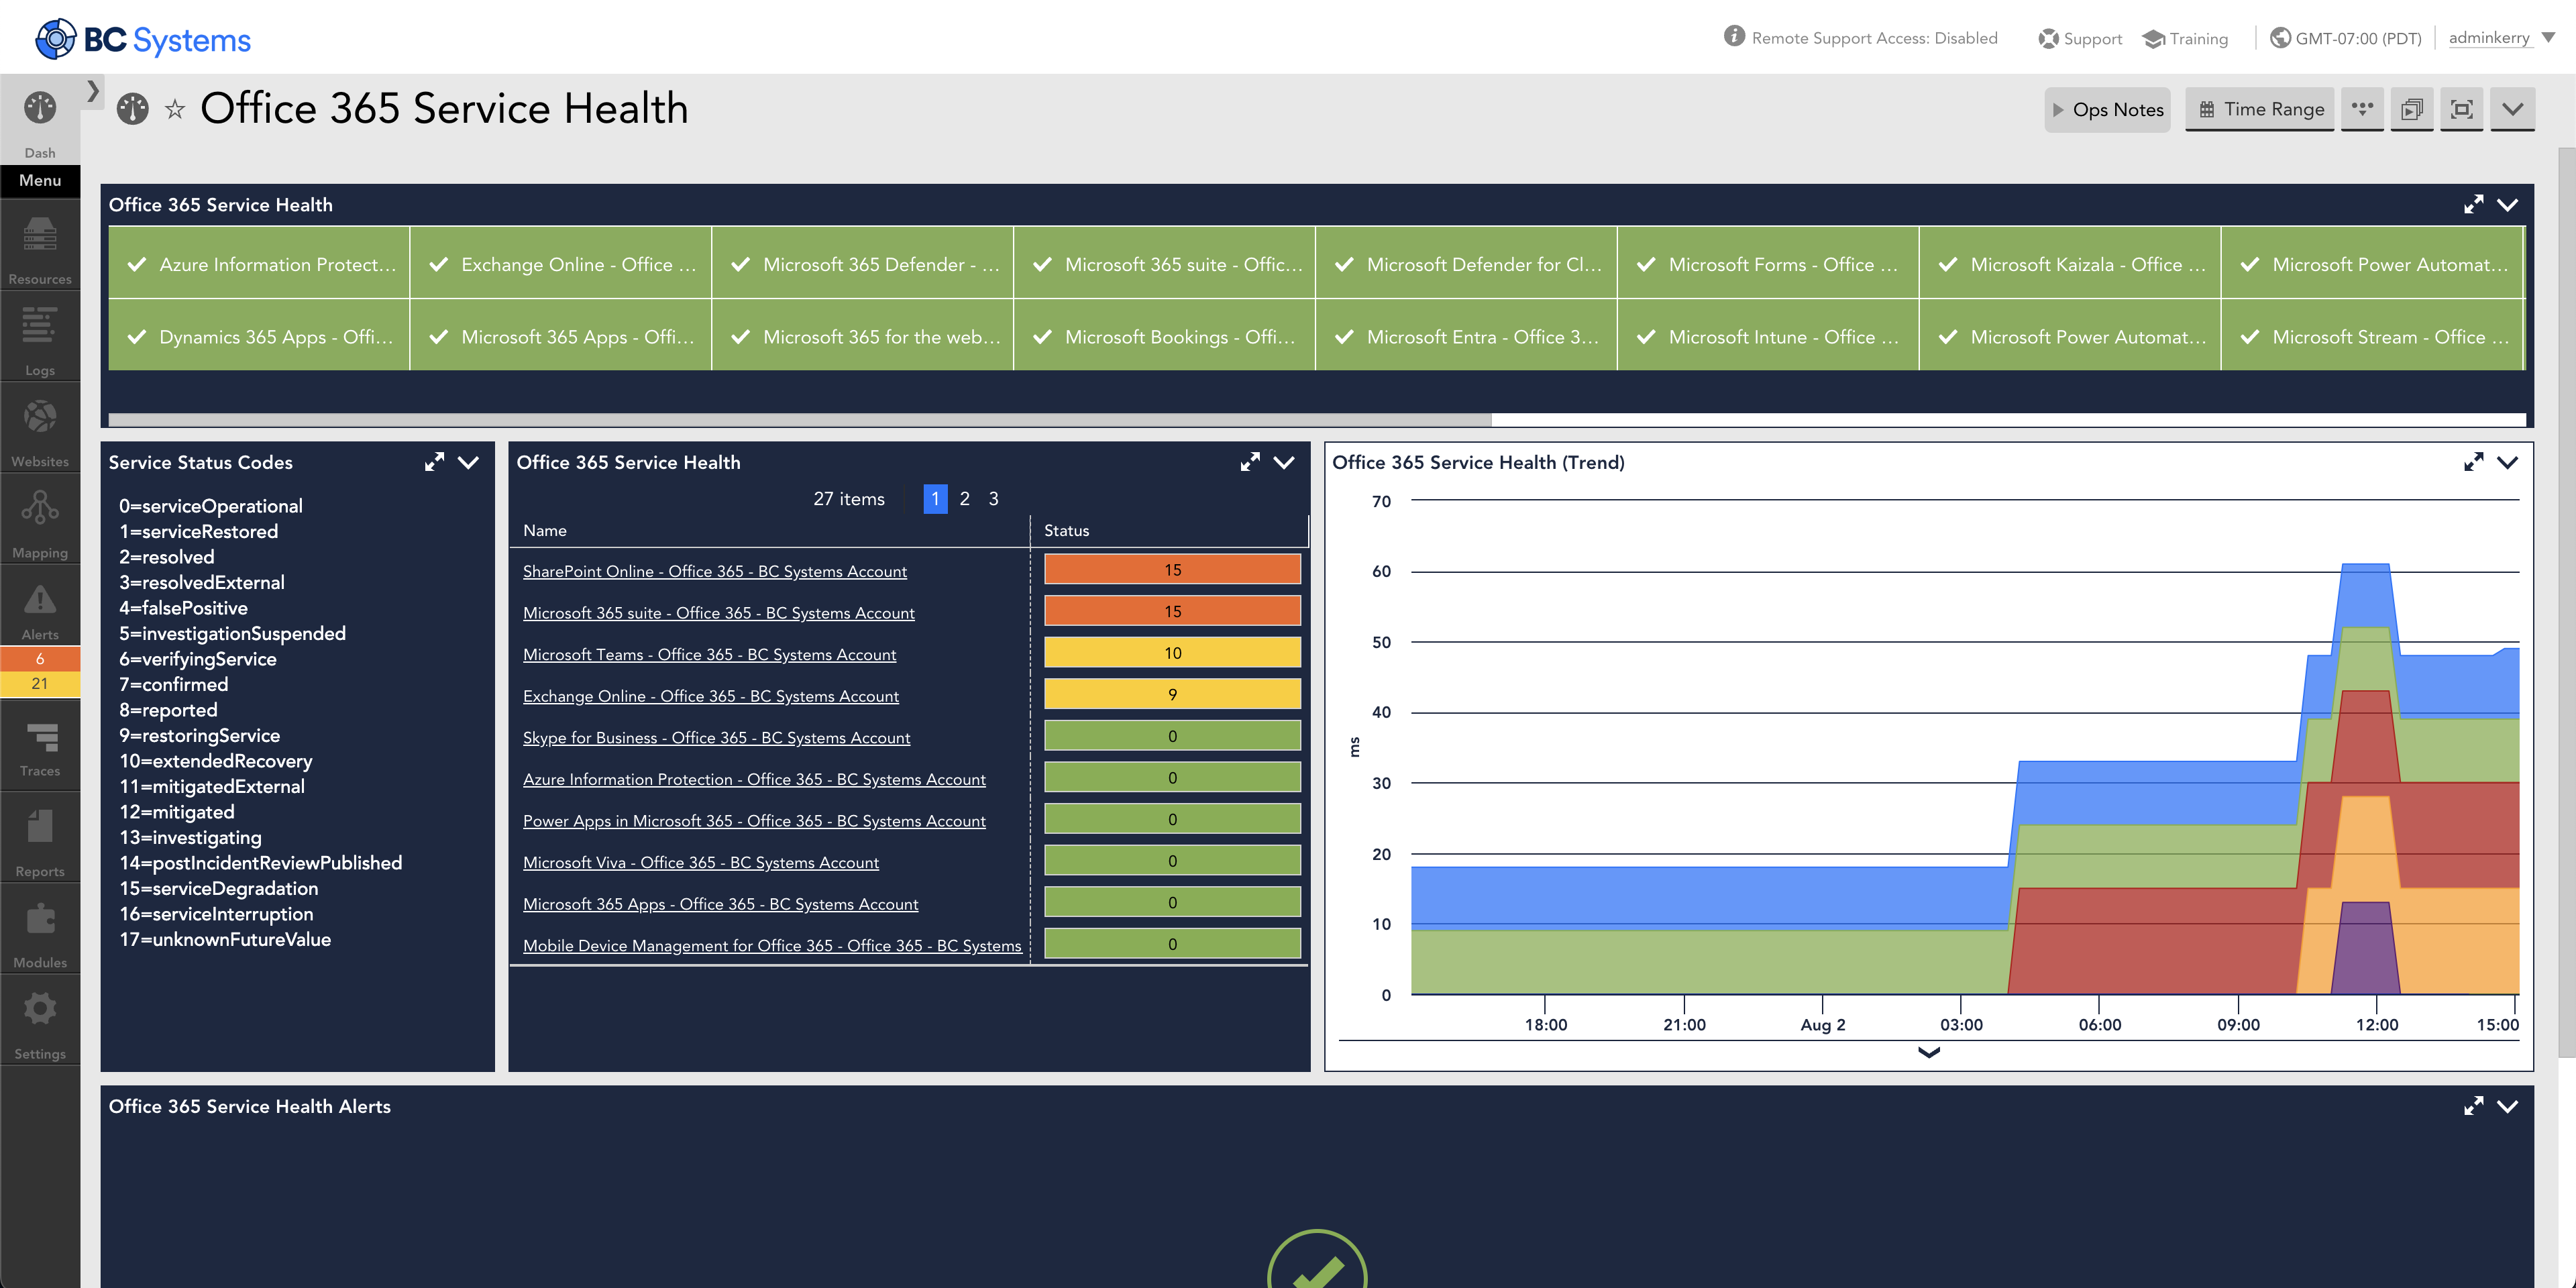Expand the Service Health Alerts widget fullscreen
Viewport: 2576px width, 1288px height.
click(x=2473, y=1106)
